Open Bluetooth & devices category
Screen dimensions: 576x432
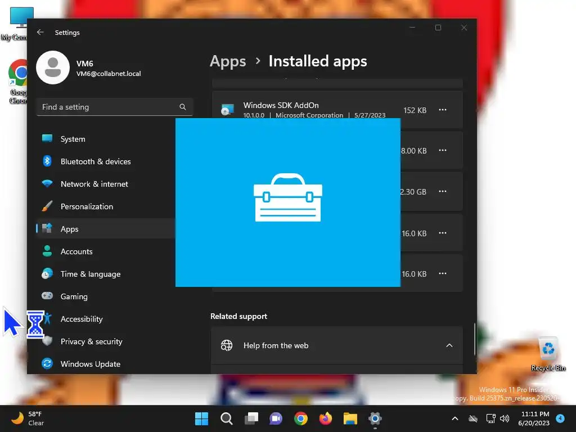(x=106, y=161)
